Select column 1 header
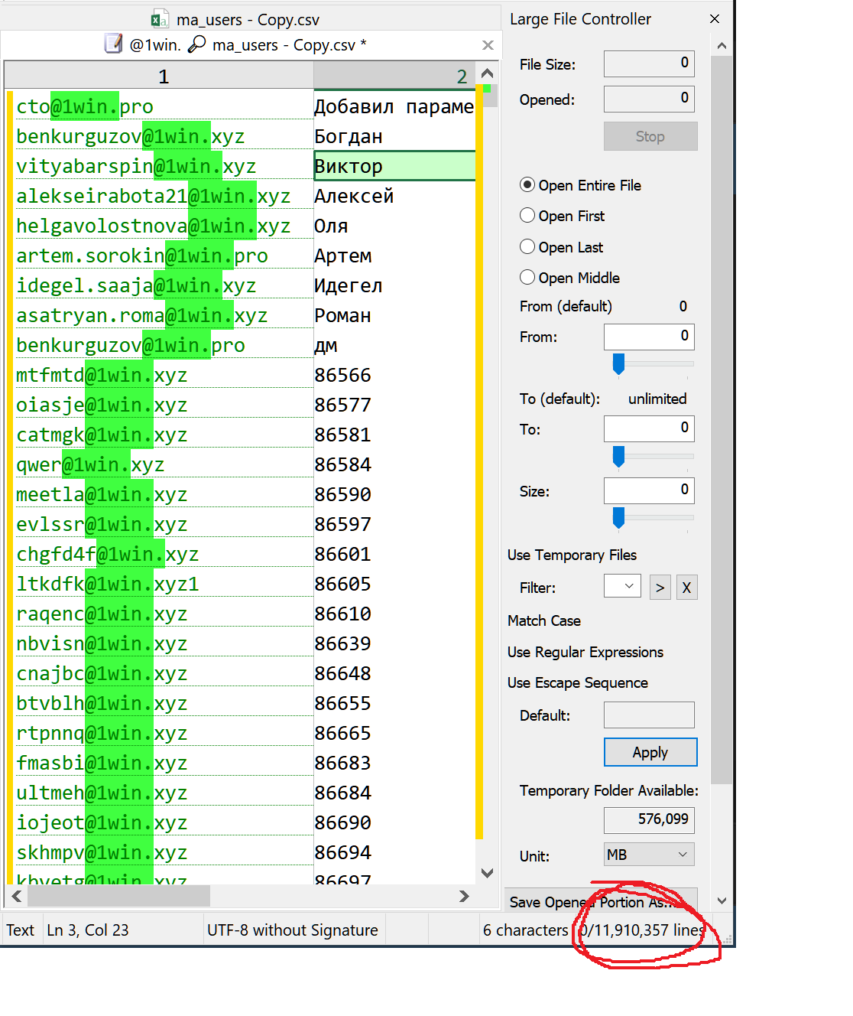The image size is (853, 1016). [x=159, y=76]
